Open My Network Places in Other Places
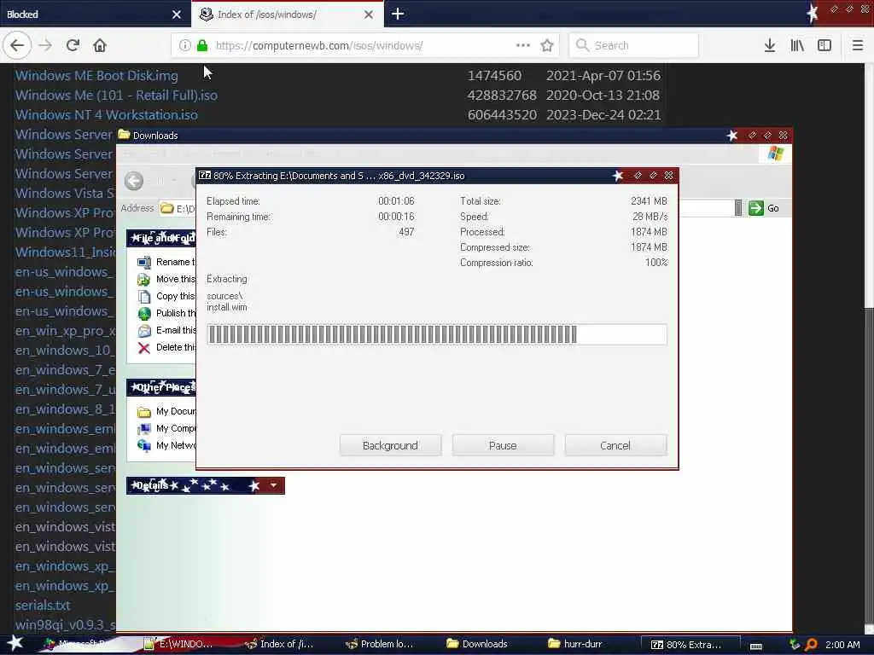Viewport: 874px width, 655px height. pos(166,445)
